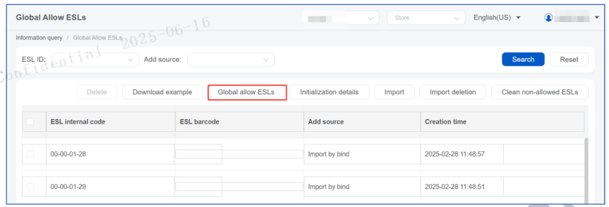Open the blurred merchant dropdown beside Store

point(340,18)
